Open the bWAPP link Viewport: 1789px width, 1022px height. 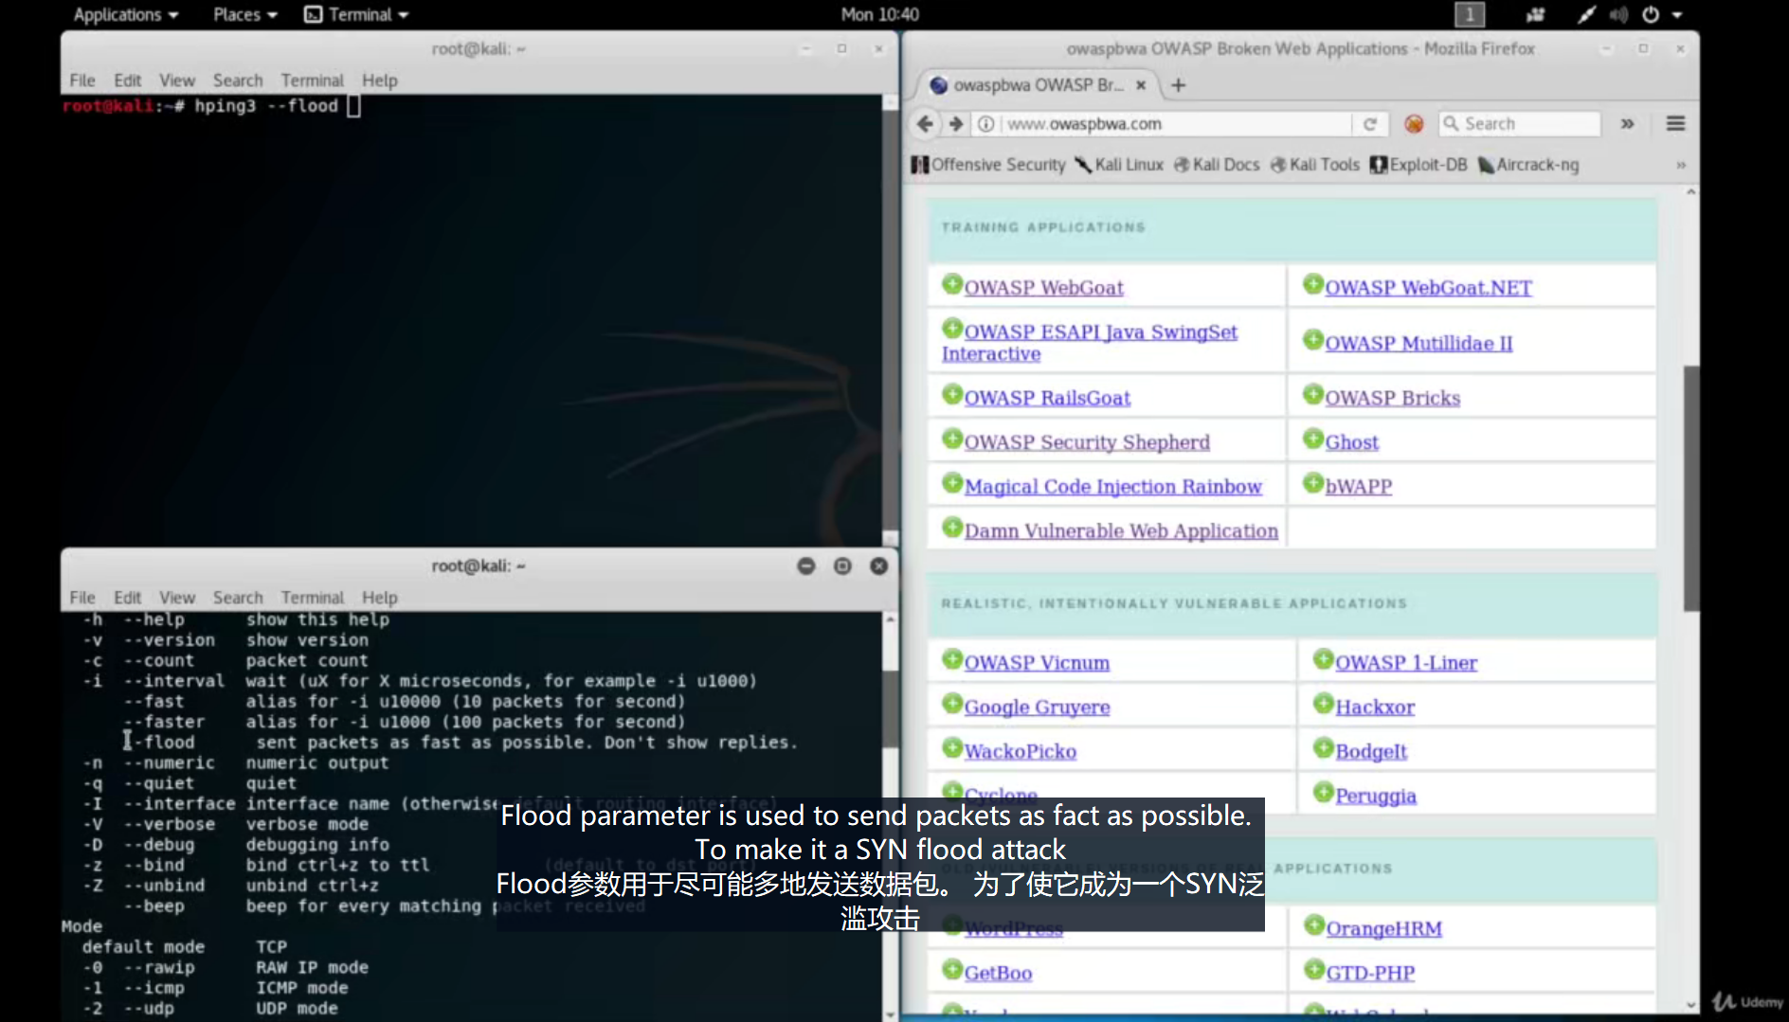pyautogui.click(x=1359, y=487)
